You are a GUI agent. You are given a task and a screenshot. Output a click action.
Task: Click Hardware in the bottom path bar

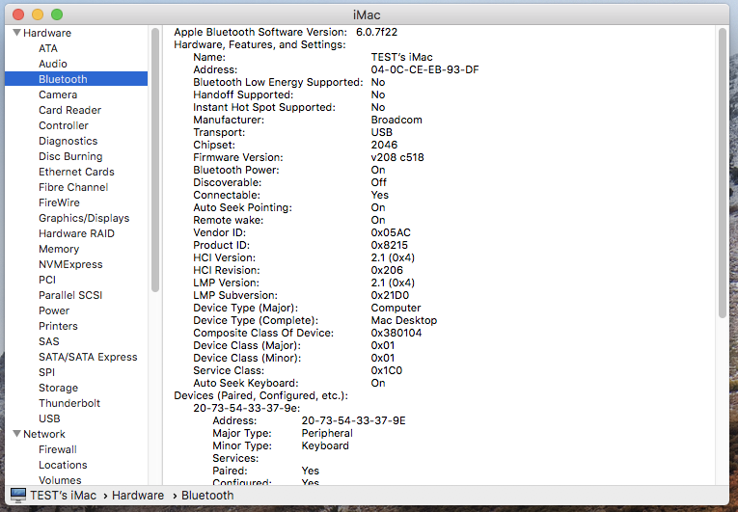tap(138, 496)
